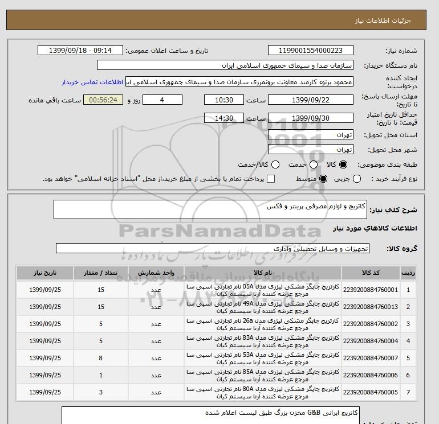
Task: Click the response deadline date 1399/09/22
Action: tap(311, 100)
